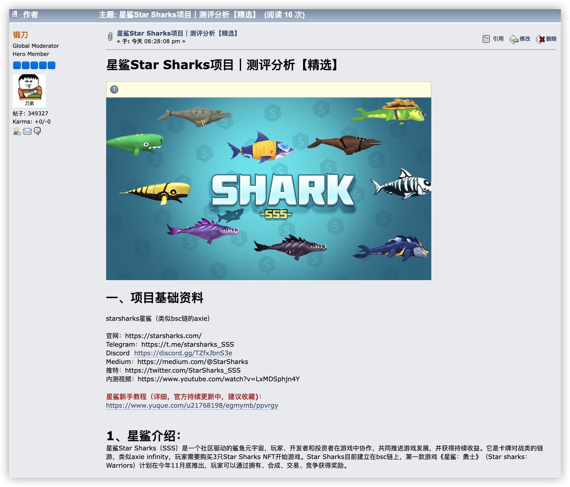Open the author avatar image 刀弟

coord(29,90)
